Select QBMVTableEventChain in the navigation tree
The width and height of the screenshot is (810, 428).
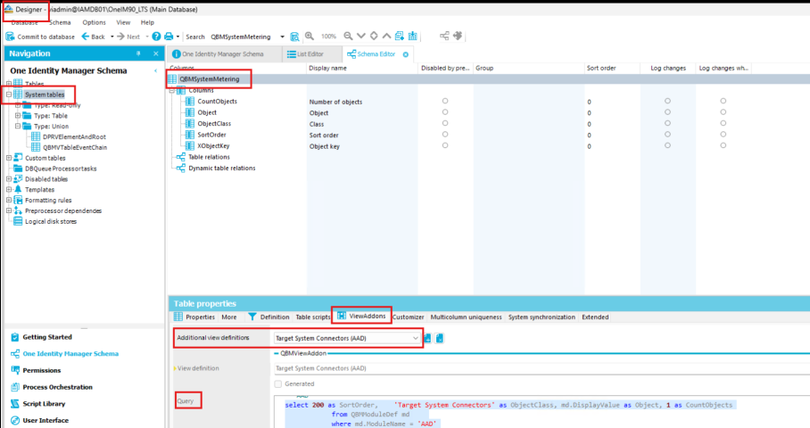click(x=75, y=147)
